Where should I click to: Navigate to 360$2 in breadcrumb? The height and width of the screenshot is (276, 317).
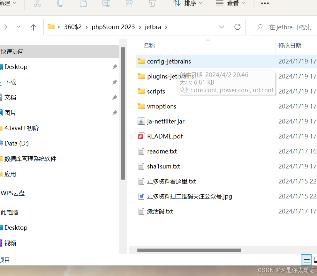click(73, 27)
